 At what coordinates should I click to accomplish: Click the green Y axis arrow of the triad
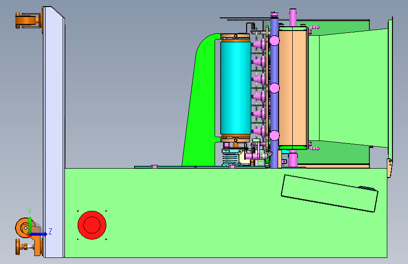(30, 225)
